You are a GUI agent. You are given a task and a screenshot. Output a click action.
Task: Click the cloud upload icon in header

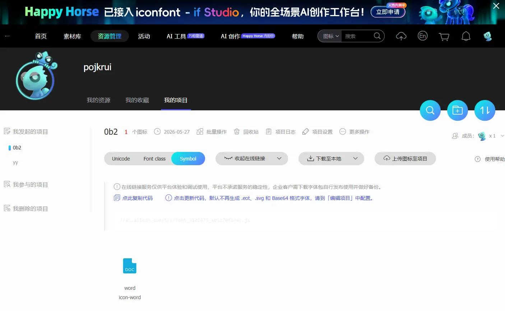[401, 36]
